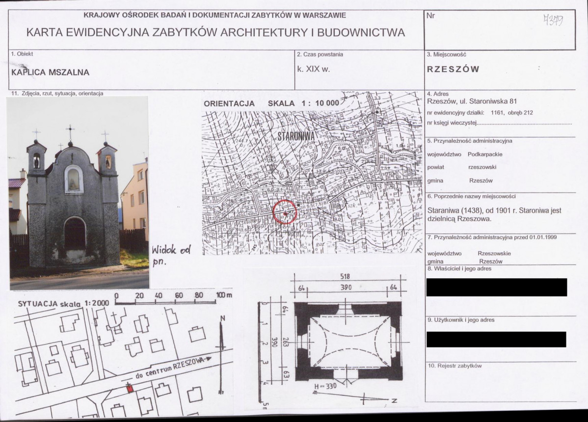Click the 0–100 m scale bar
The width and height of the screenshot is (588, 422).
pyautogui.click(x=173, y=299)
